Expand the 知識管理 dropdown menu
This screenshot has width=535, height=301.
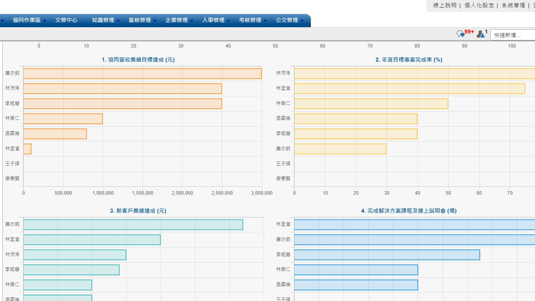105,20
